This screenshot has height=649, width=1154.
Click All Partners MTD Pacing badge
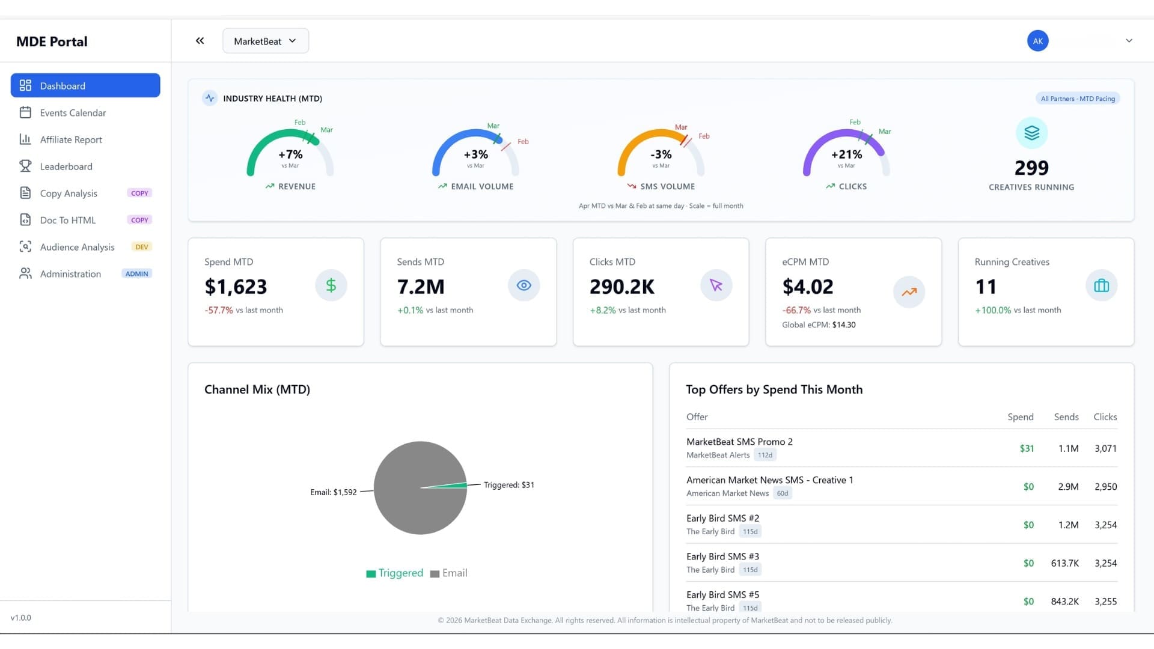1078,99
